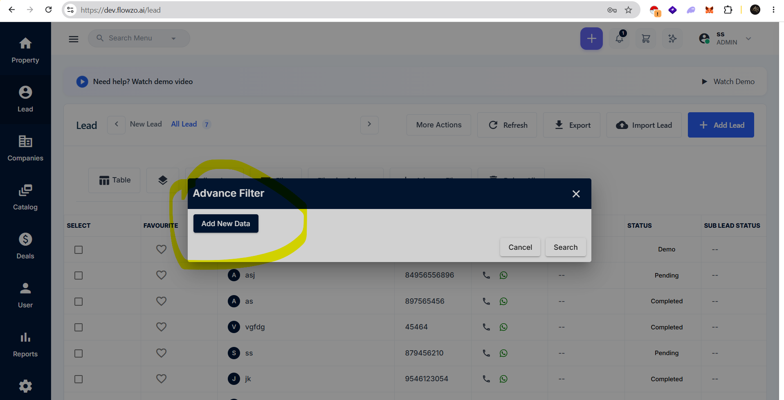Close the Advance Filter dialog

tap(576, 194)
